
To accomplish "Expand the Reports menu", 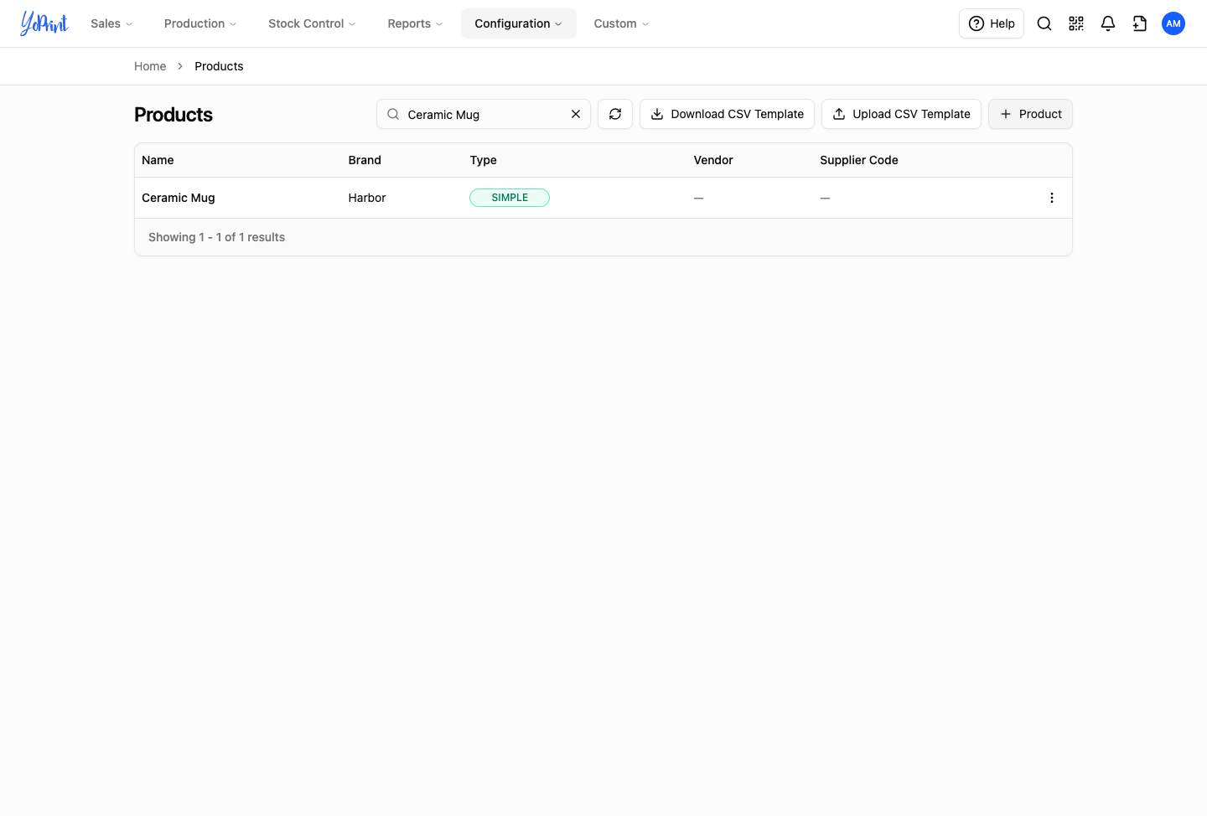I will coord(415,23).
